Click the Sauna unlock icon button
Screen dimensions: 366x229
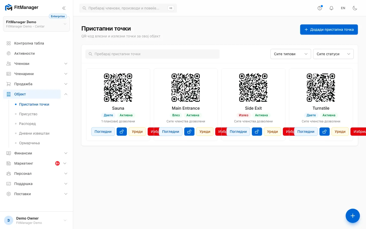coord(122,132)
